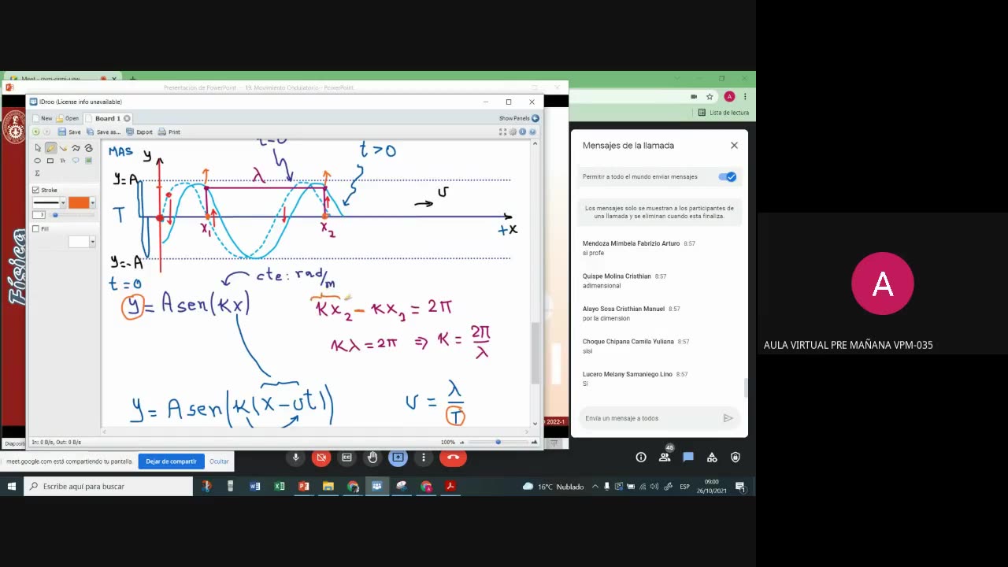Viewport: 1008px width, 567px height.
Task: Choose the freehand scribble tool
Action: (88, 148)
